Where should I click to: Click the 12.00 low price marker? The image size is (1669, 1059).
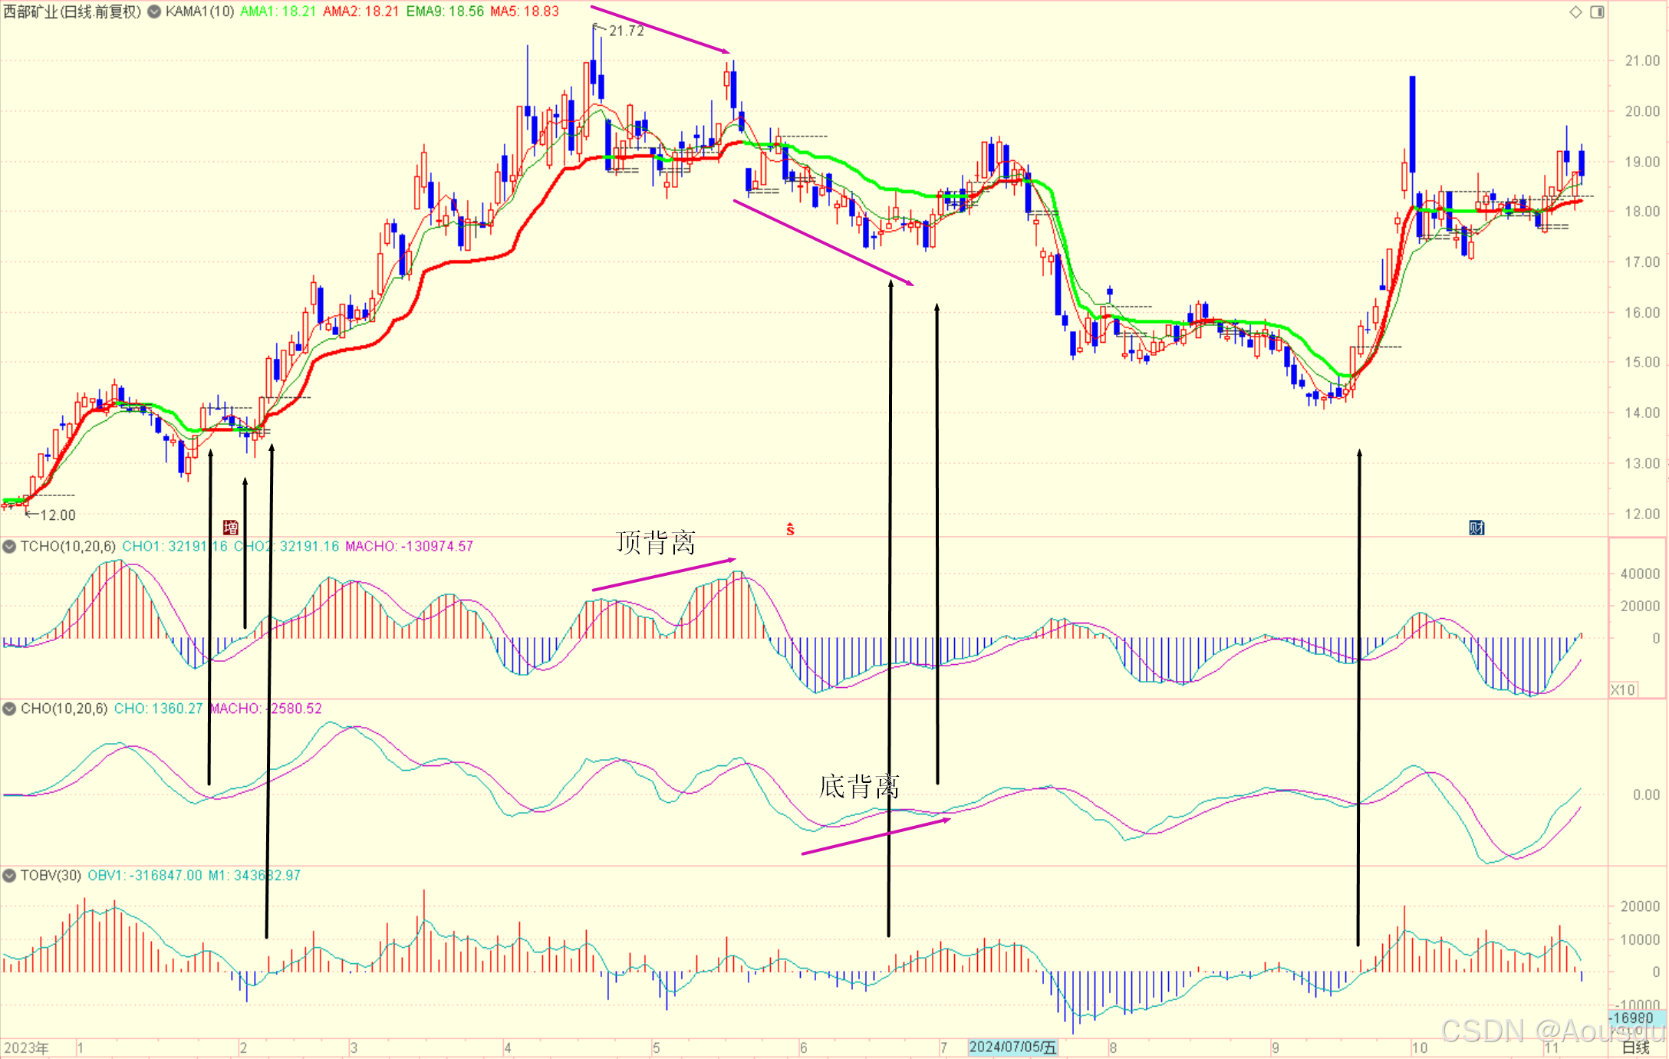point(58,515)
